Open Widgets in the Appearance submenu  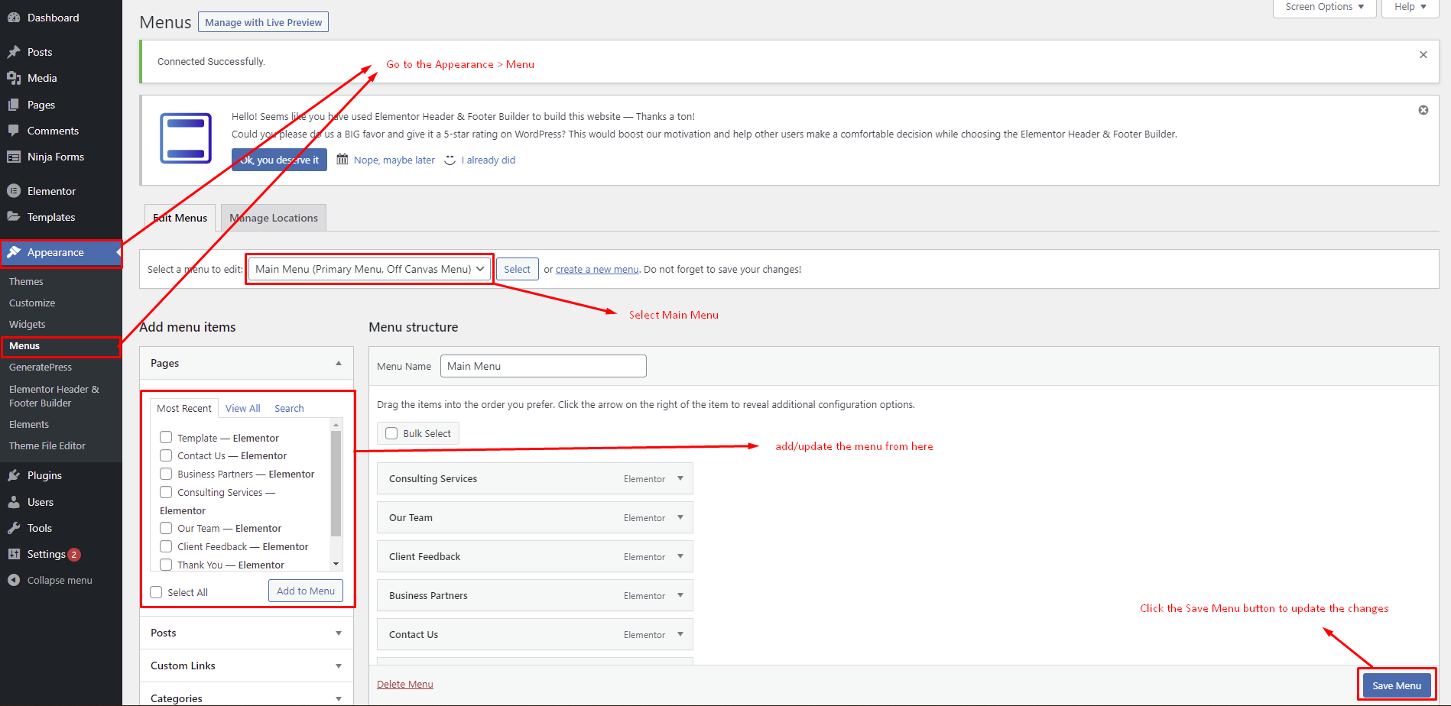click(28, 324)
